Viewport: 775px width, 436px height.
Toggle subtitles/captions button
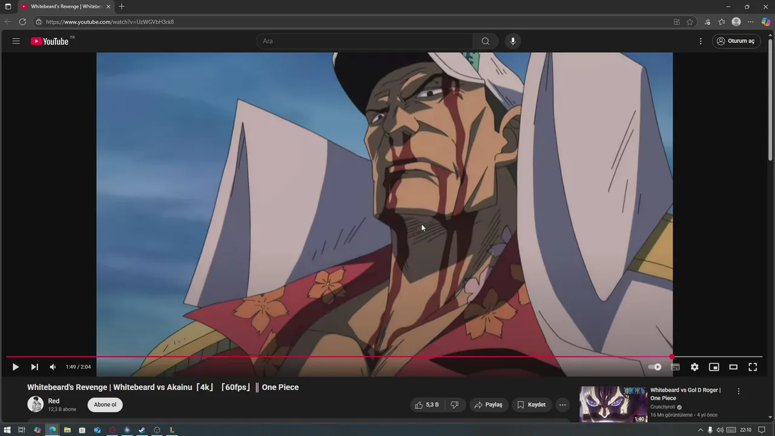(675, 367)
